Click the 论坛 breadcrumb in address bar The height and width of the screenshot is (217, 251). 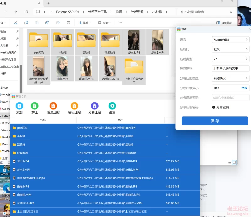click(x=119, y=12)
